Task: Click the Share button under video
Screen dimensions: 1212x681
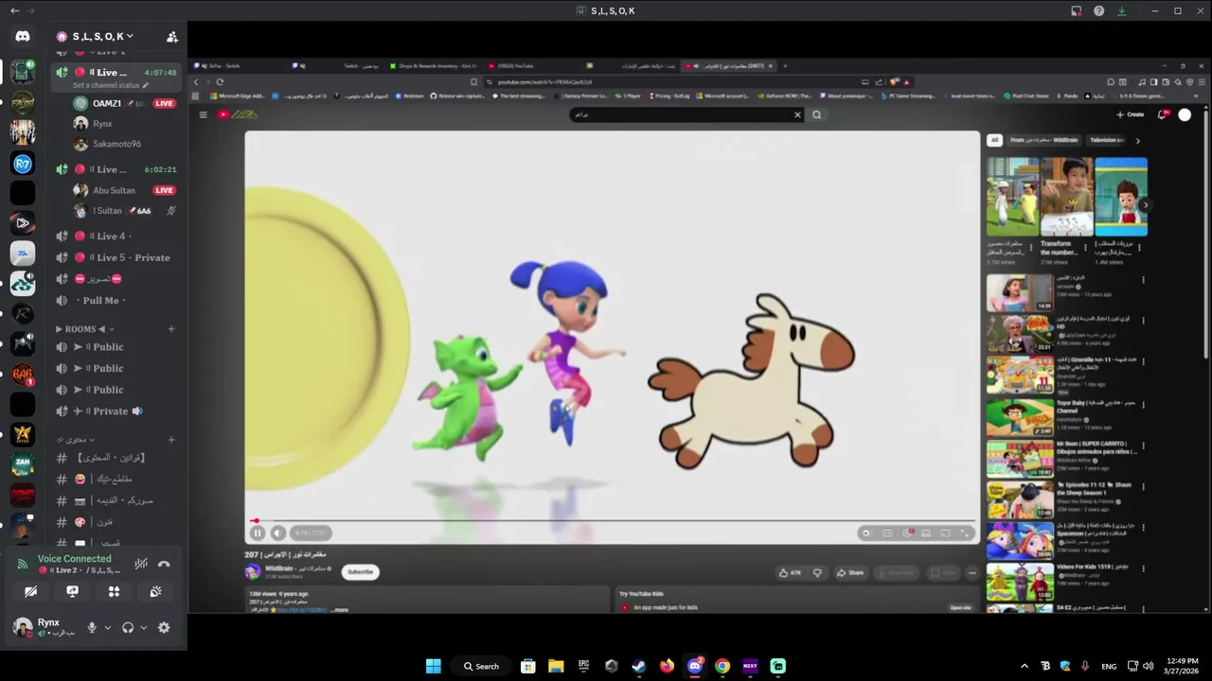Action: tap(849, 572)
